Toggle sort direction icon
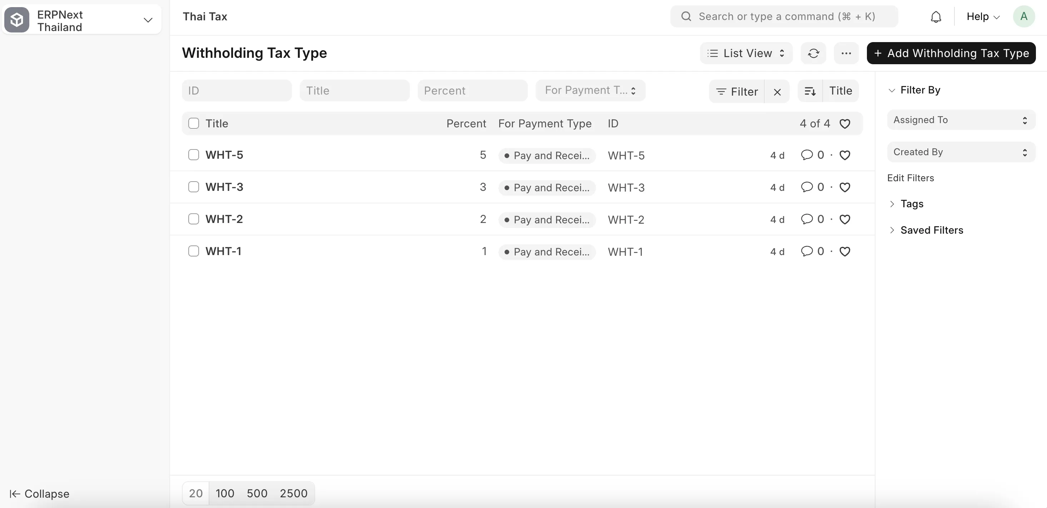The height and width of the screenshot is (508, 1047). pyautogui.click(x=810, y=91)
